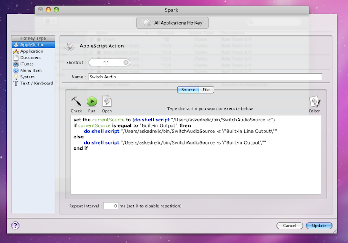Choose Text / Keyboard hotkey type

point(37,83)
